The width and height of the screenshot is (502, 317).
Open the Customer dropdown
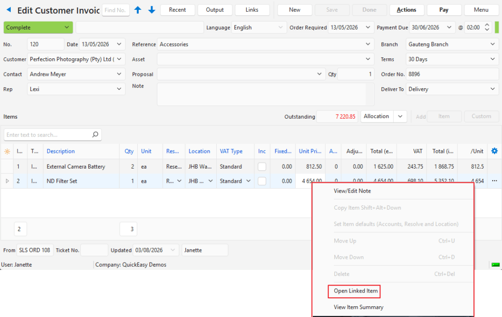119,59
